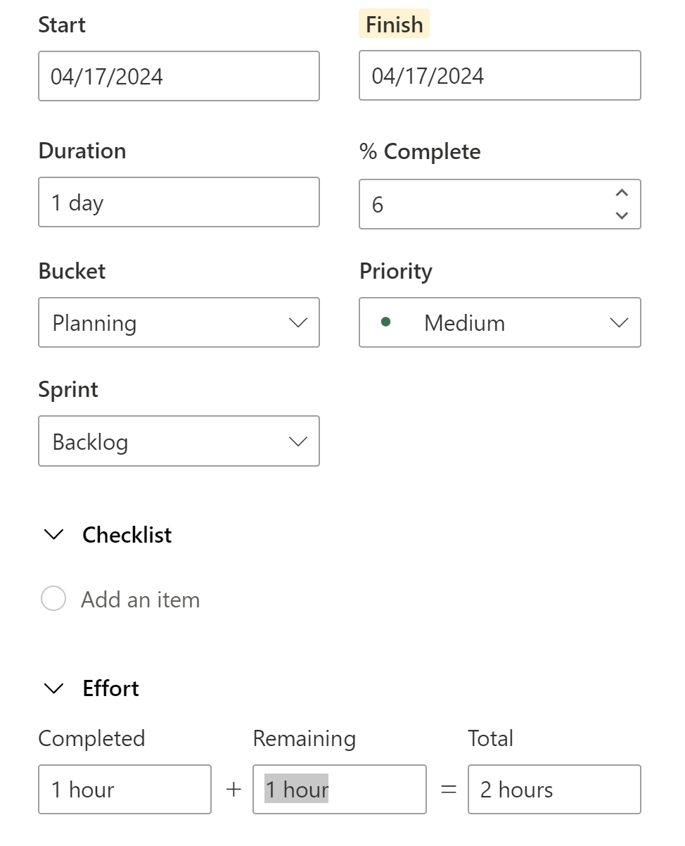Collapse the Checklist section chevron
Viewport: 685px width, 846px height.
coord(53,535)
